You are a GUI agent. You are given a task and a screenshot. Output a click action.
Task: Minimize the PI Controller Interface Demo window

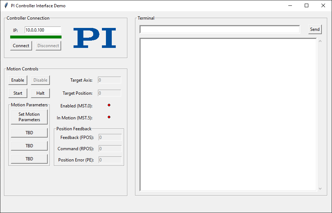coord(290,5)
